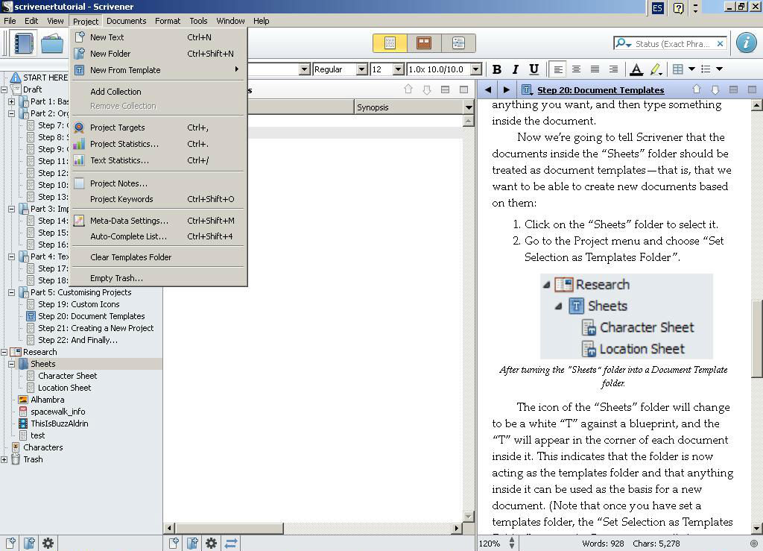Insert a table using table icon
This screenshot has height=551, width=763.
(x=677, y=69)
